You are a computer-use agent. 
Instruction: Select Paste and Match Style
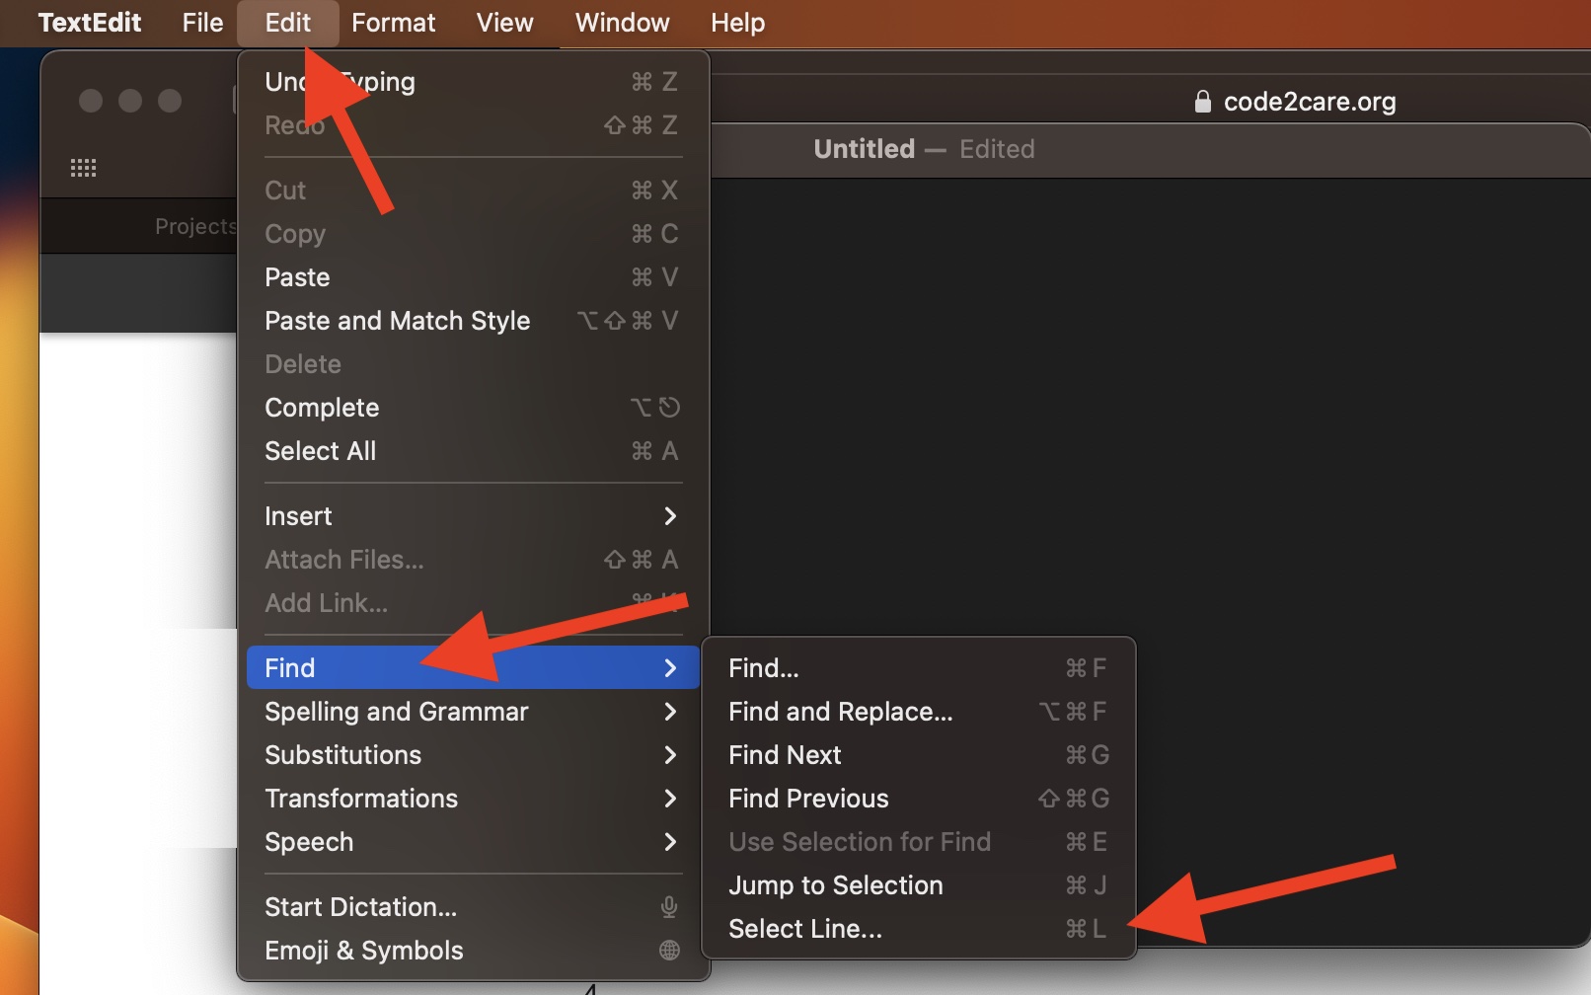(397, 320)
